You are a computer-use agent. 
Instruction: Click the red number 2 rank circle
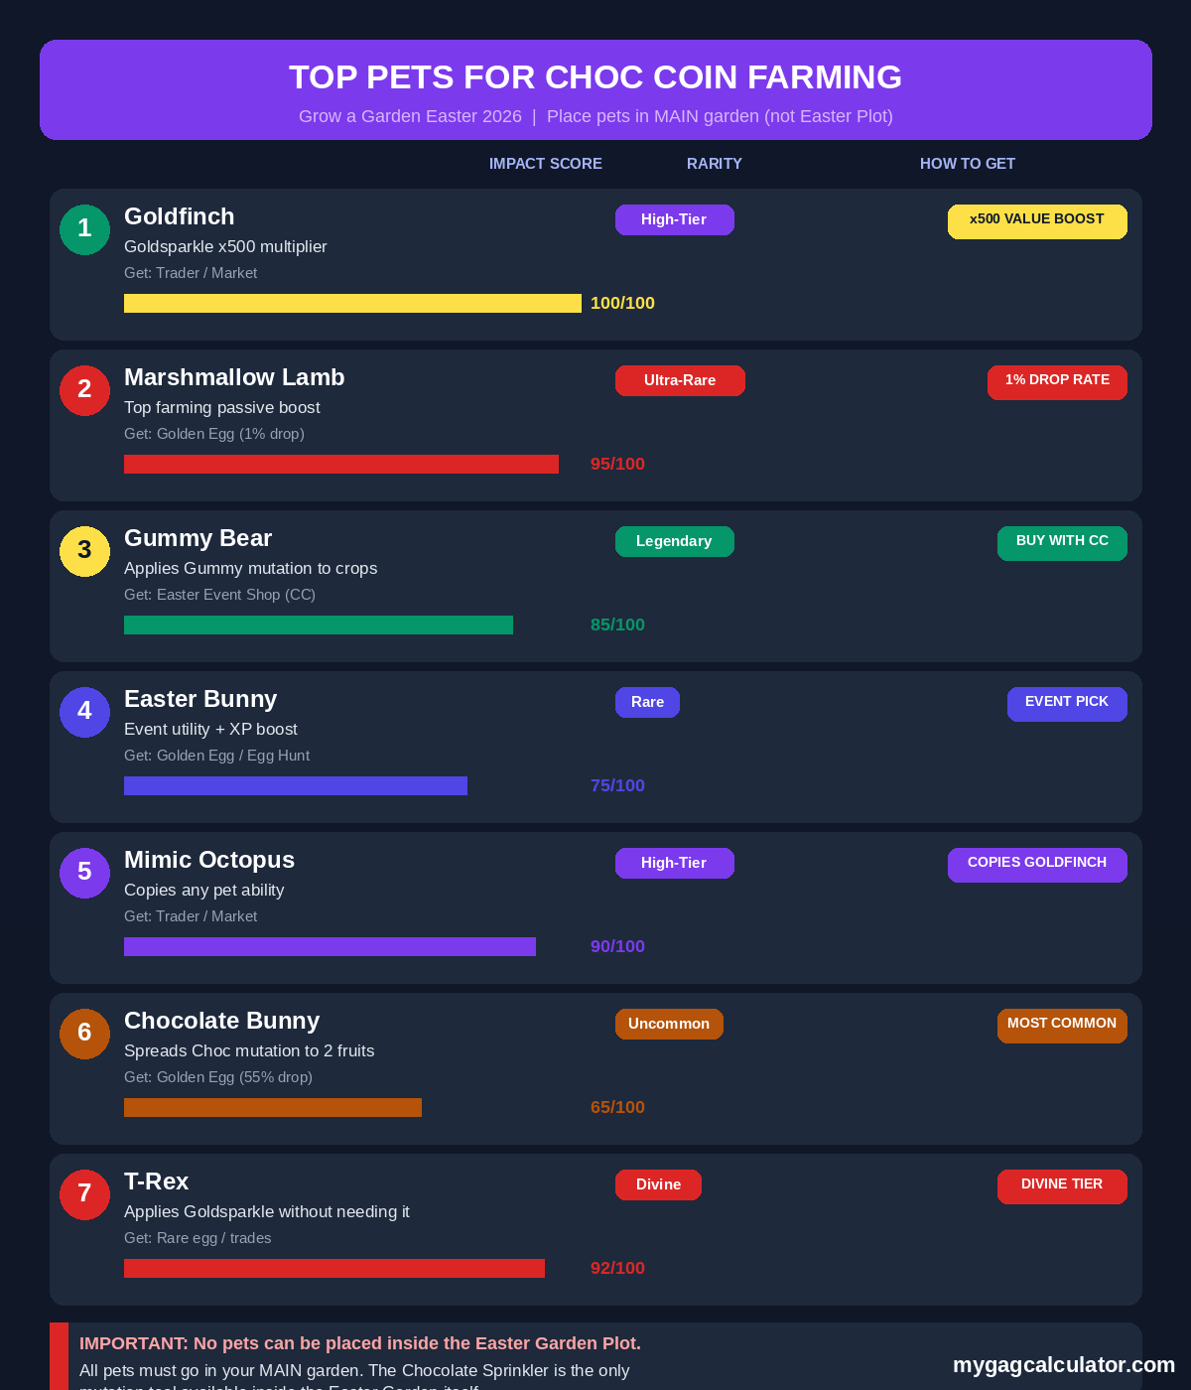[x=84, y=390]
